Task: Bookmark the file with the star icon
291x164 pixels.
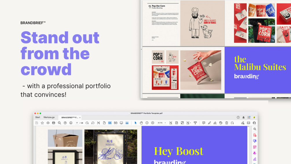Action: [x=42, y=123]
